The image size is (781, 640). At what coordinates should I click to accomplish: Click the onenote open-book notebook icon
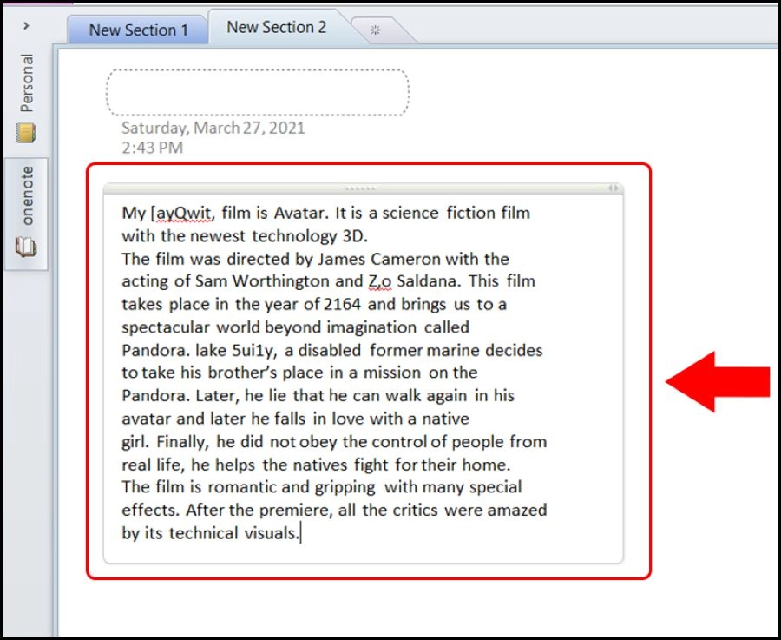tap(26, 249)
